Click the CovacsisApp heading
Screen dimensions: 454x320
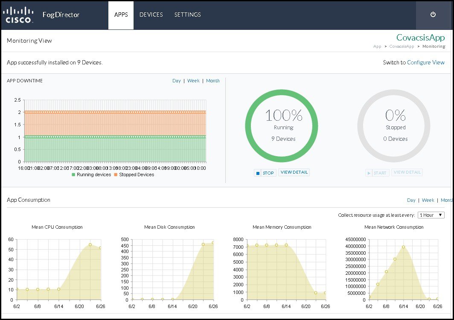point(420,38)
